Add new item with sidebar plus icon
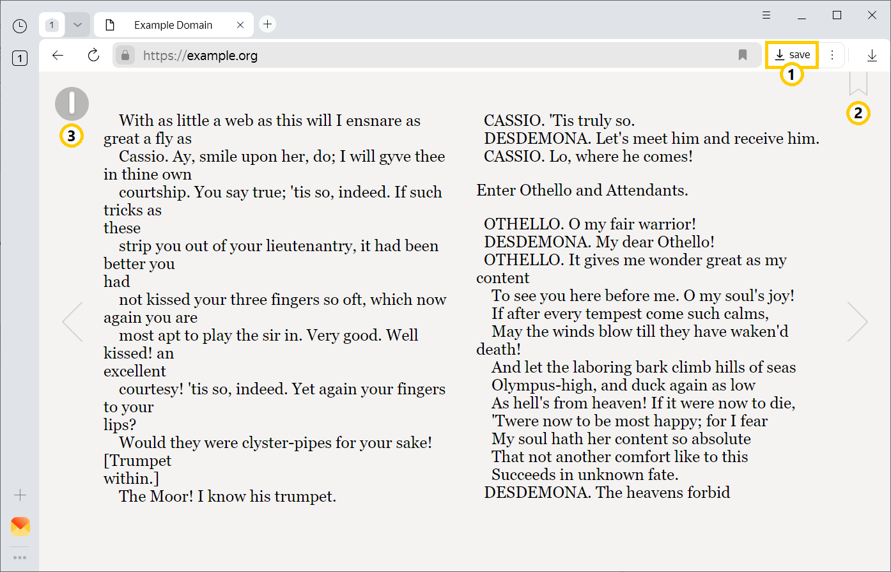 20,495
